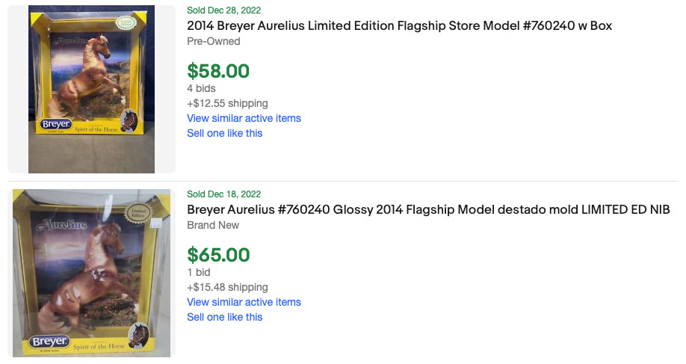Click the Brand New condition label
686x364 pixels.
tap(213, 225)
